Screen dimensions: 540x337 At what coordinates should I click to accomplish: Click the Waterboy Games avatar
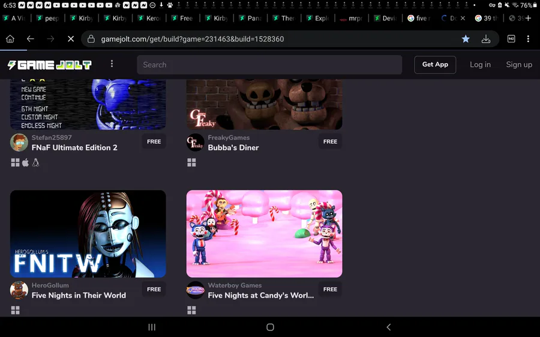click(195, 290)
